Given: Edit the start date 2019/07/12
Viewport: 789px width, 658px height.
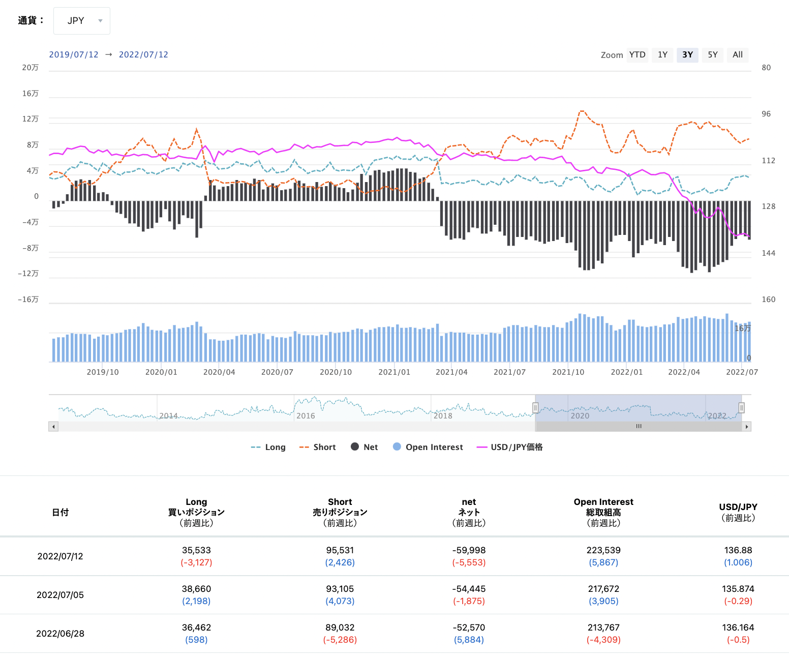Looking at the screenshot, I should click(74, 55).
